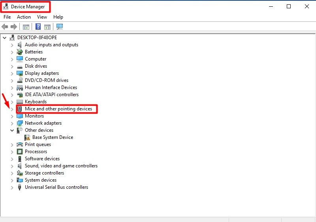316x222 pixels.
Task: Click the Display adapters icon
Action: click(x=20, y=73)
